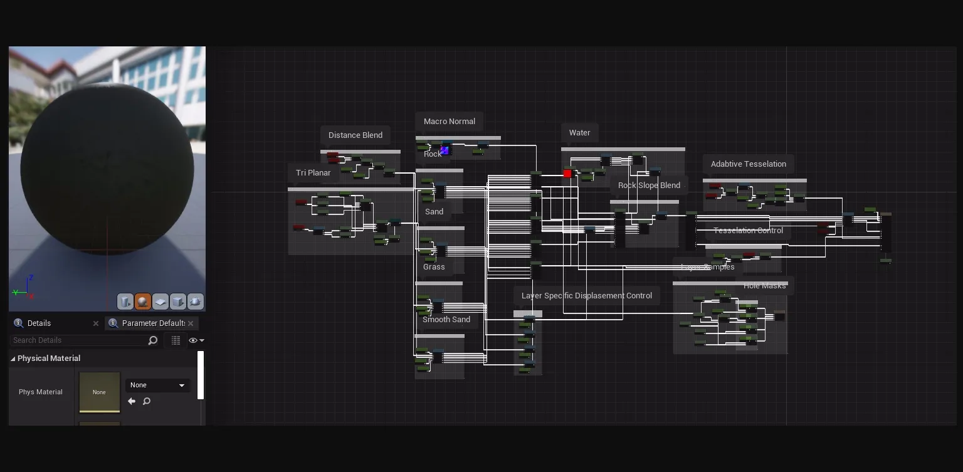Click inside the Search Details input field

click(x=75, y=340)
